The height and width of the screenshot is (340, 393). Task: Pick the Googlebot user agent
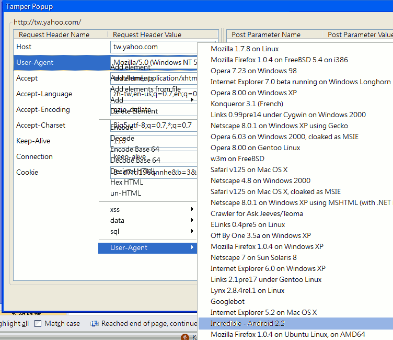tap(227, 302)
